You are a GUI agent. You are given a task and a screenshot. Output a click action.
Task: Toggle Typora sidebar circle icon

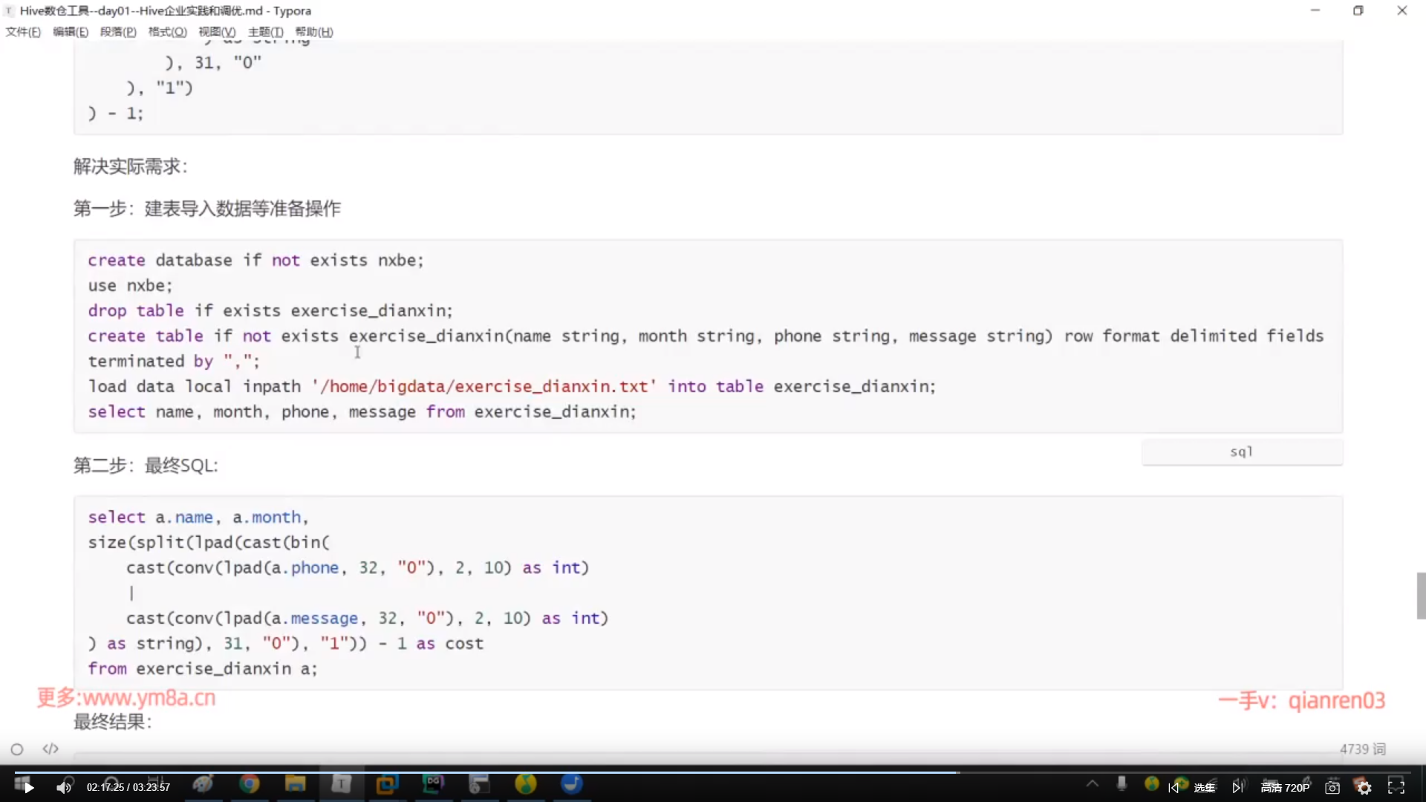(17, 749)
